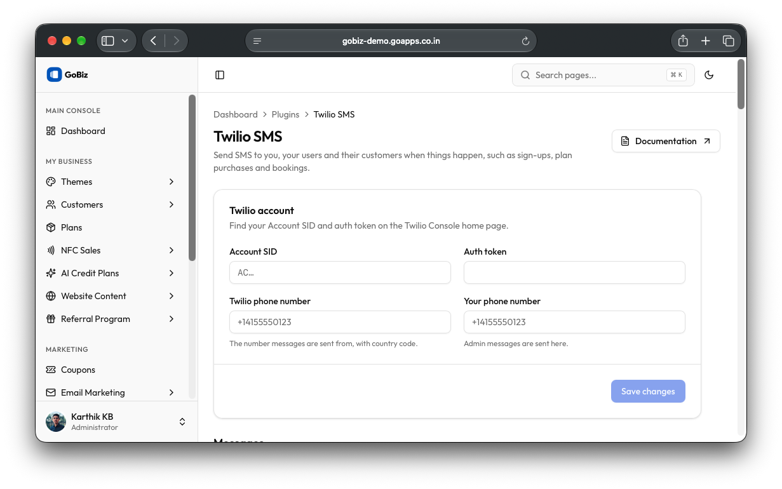Click the NFC Sales wave icon

tap(51, 250)
